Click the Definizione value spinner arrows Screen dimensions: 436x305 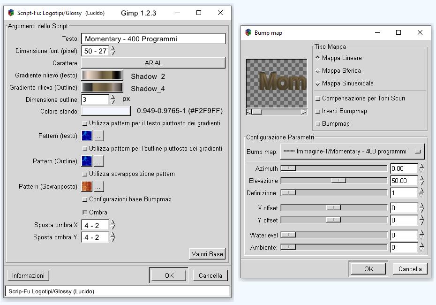421,193
